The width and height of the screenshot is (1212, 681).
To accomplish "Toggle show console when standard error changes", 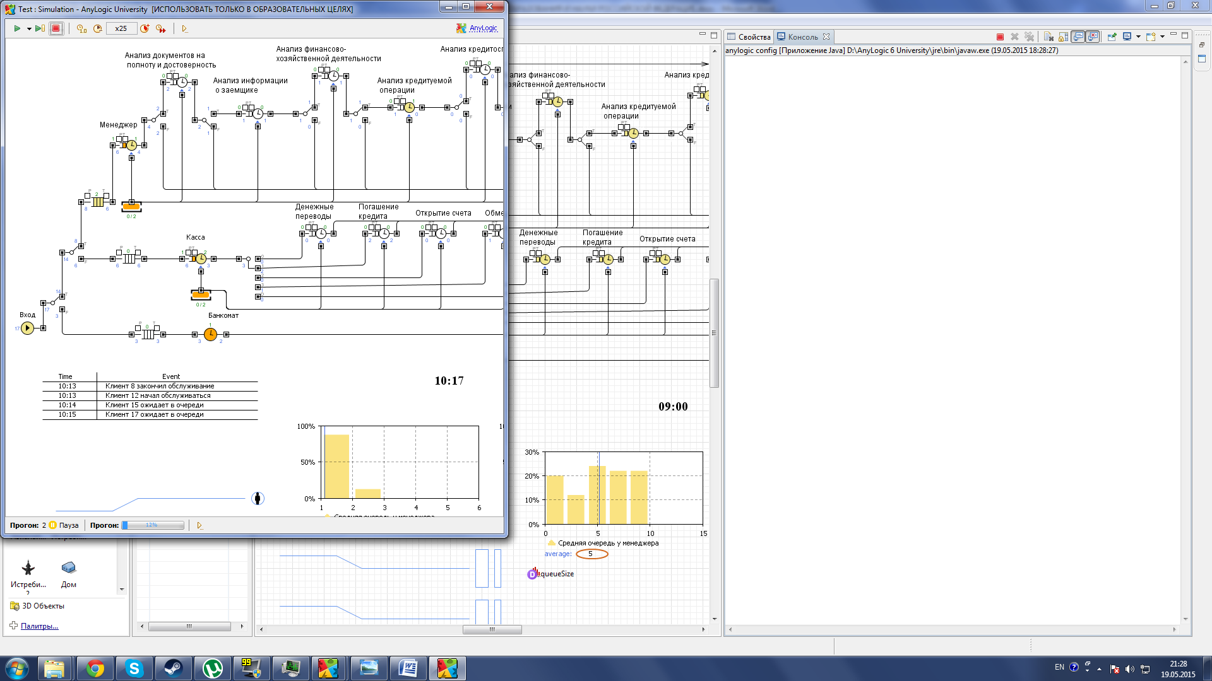I will pos(1093,37).
